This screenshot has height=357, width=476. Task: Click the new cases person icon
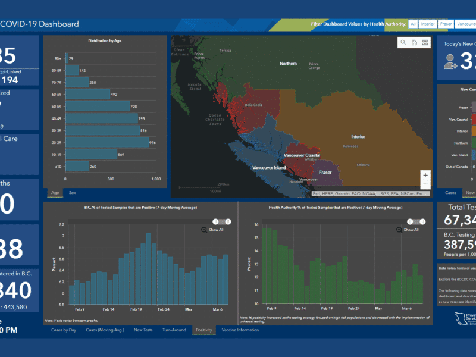pyautogui.click(x=450, y=61)
